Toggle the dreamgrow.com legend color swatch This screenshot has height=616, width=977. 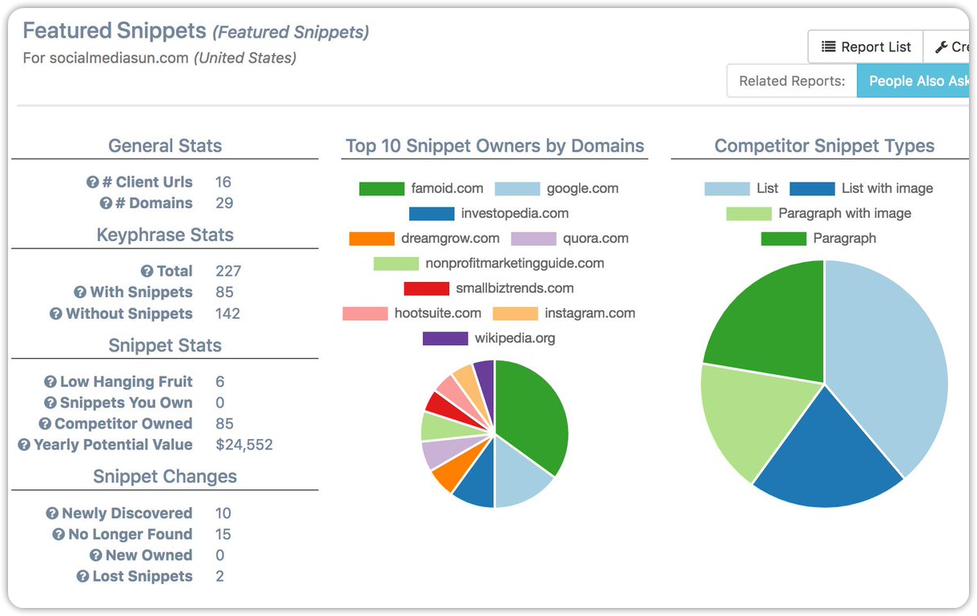click(x=372, y=239)
